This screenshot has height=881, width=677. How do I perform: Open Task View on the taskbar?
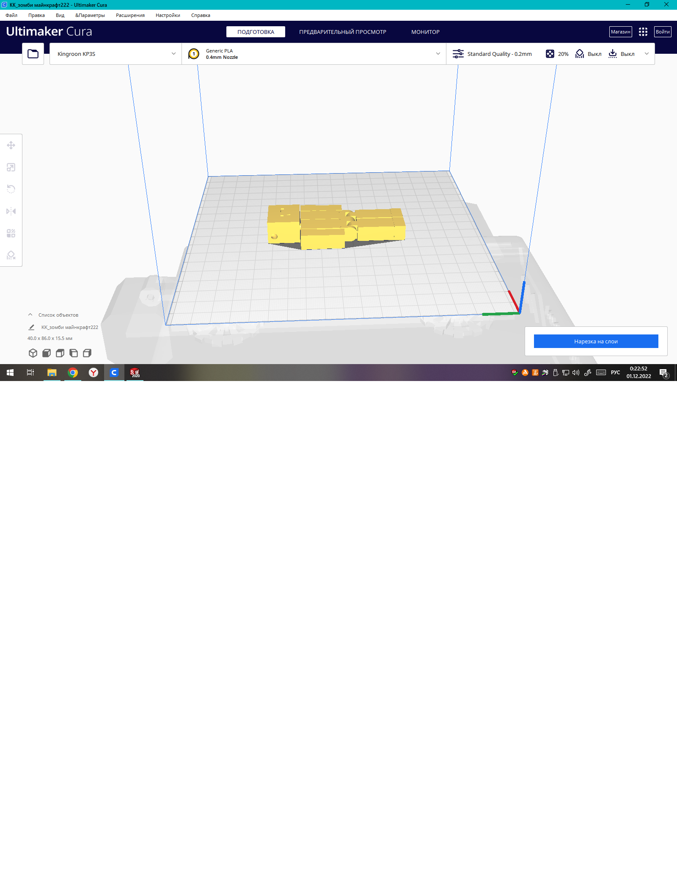(x=30, y=373)
